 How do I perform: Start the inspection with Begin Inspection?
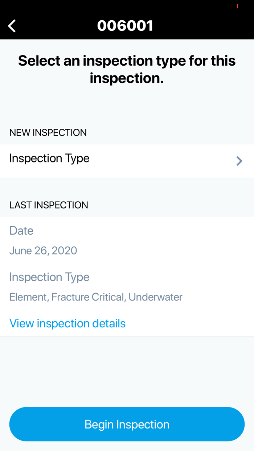(127, 424)
